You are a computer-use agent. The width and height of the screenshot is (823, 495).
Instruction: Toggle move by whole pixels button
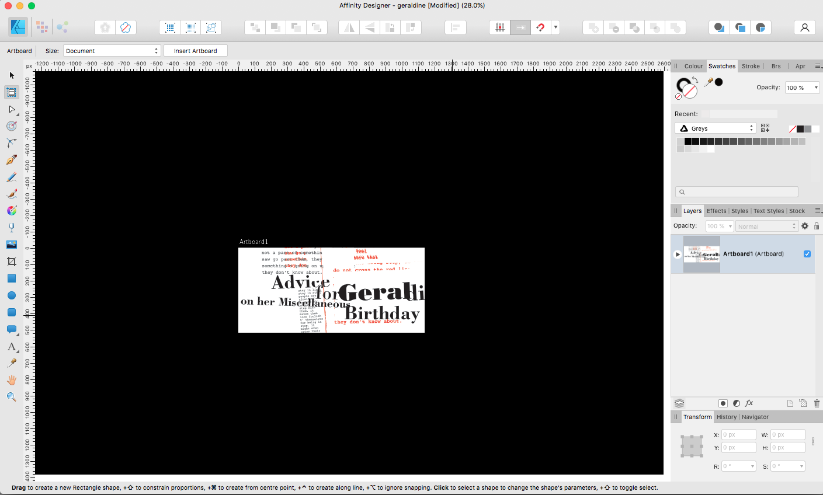[x=520, y=27]
